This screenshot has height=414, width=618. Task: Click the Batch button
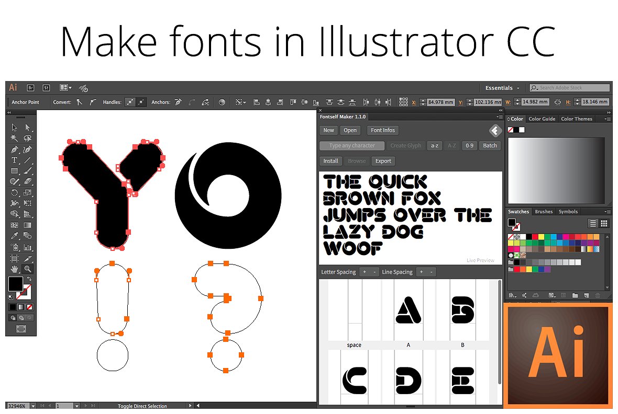point(490,146)
